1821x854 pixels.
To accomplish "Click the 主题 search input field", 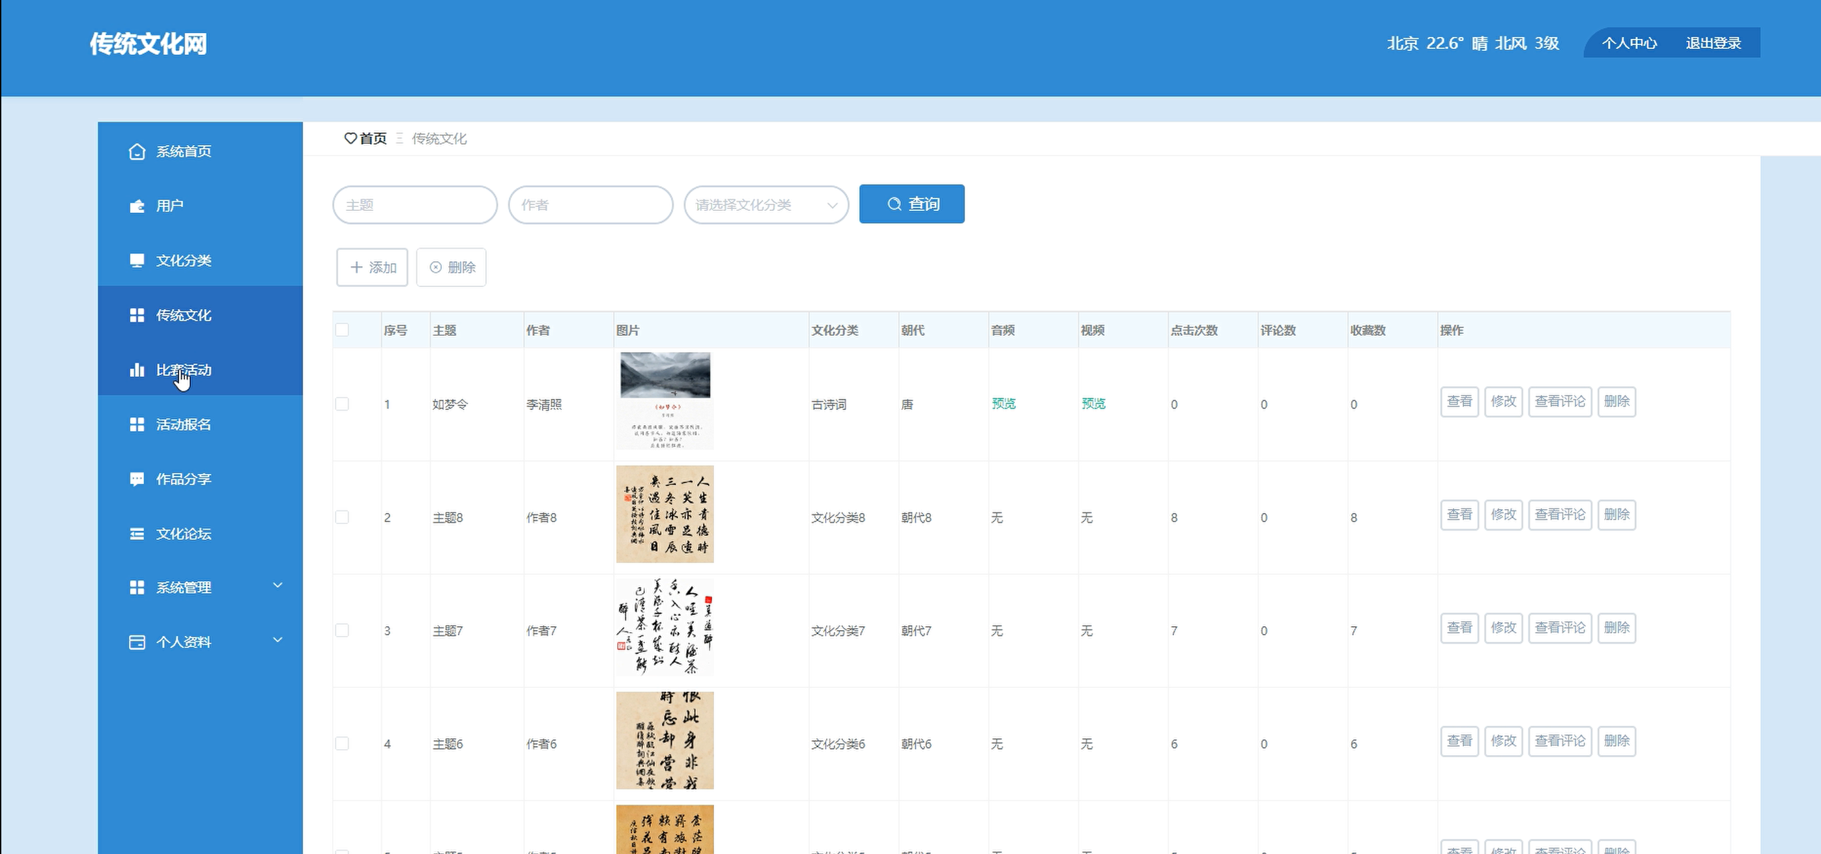I will point(415,205).
